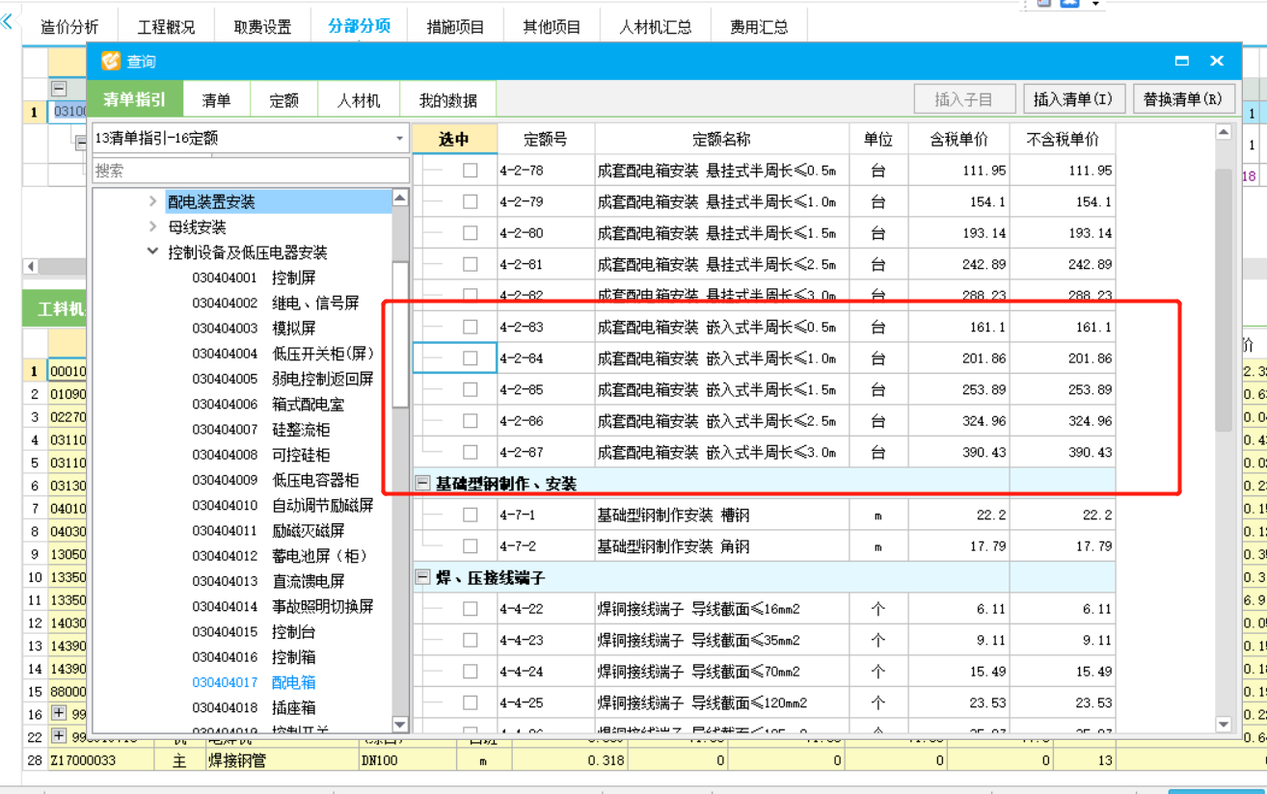Expand row 16 in background material table
The height and width of the screenshot is (794, 1267).
[59, 714]
